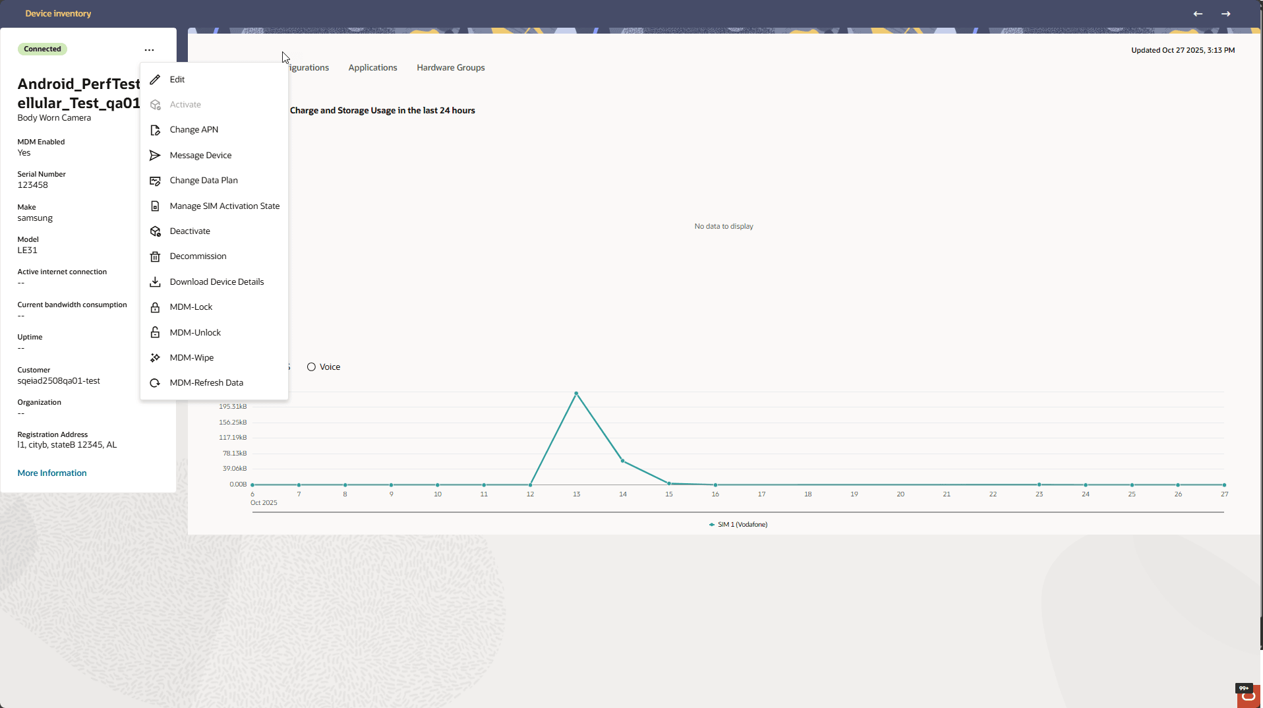
Task: Click the forward navigation arrow
Action: coord(1227,14)
